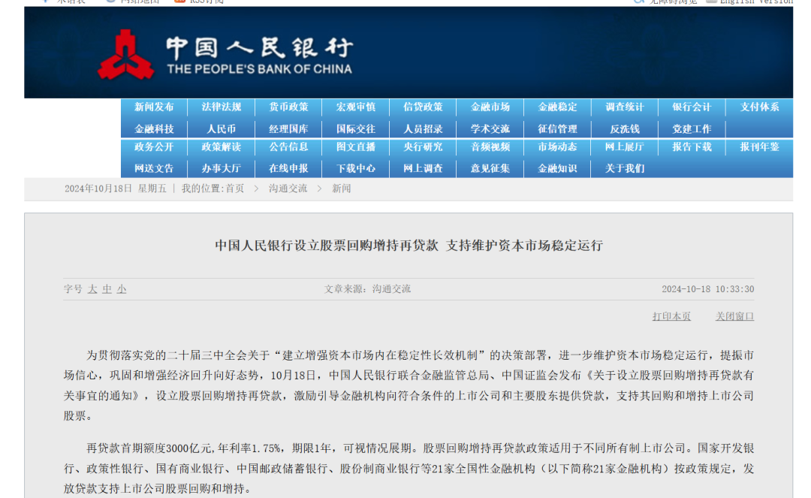Open 市场动态 section

[x=557, y=147]
